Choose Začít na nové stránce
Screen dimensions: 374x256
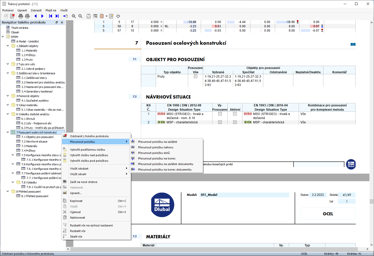pos(96,182)
